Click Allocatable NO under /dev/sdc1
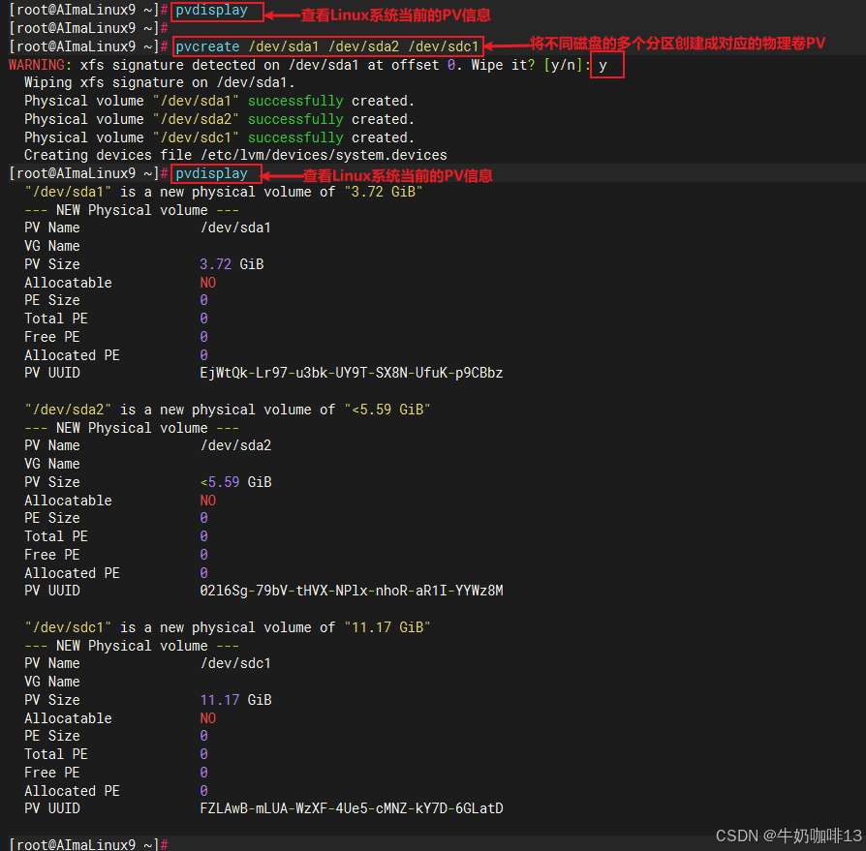 click(x=207, y=718)
